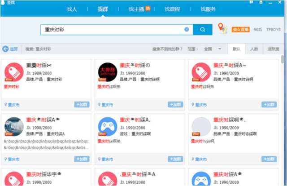Select the TFBOYS suggested keyword
Viewport: 287px width, 186px height.
[x=274, y=30]
